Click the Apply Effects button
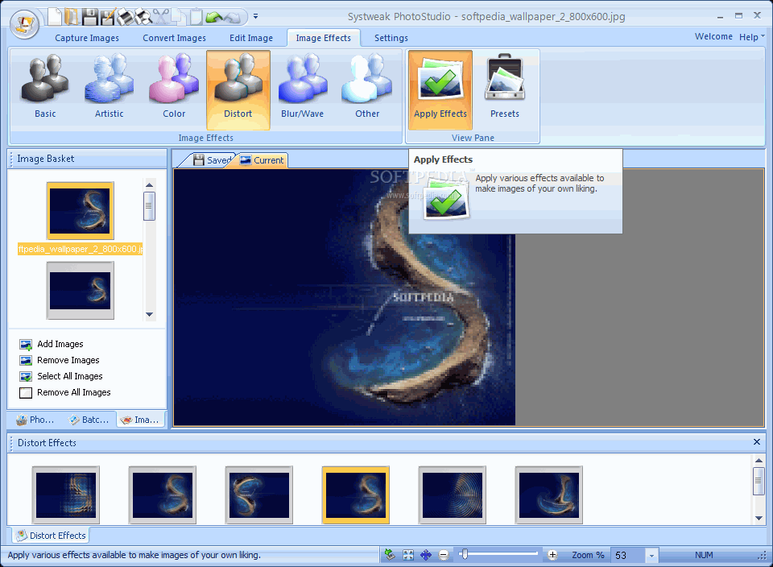 pos(440,89)
